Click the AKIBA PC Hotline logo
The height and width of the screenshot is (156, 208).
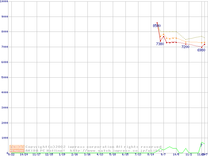click(x=17, y=149)
